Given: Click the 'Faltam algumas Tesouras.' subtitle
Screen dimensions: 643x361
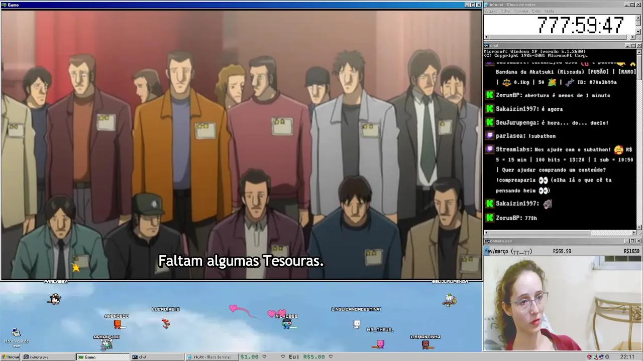Looking at the screenshot, I should [x=241, y=261].
